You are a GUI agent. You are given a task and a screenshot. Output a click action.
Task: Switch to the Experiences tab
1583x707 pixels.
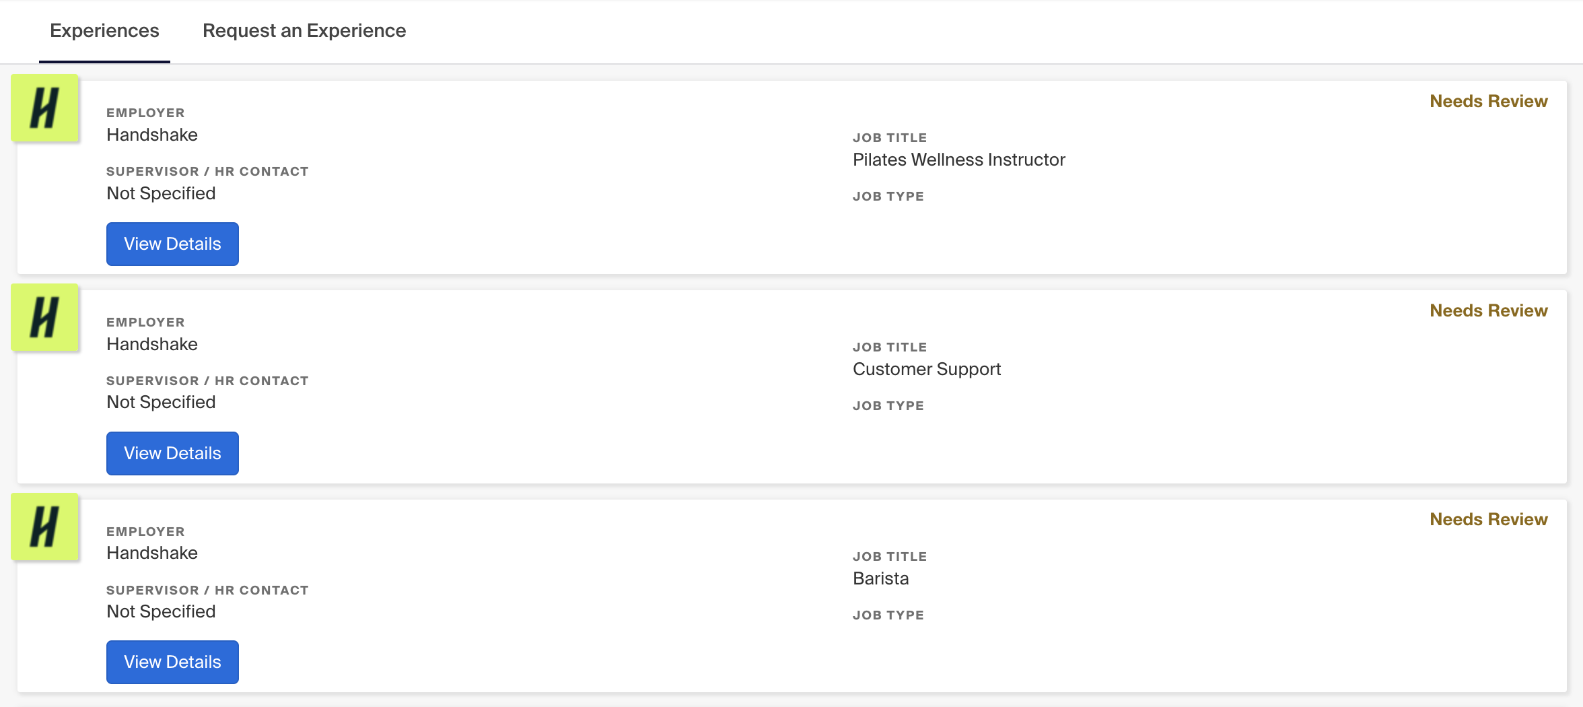tap(104, 31)
